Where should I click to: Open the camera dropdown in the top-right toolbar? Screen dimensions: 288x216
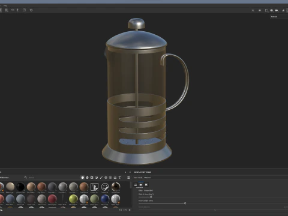point(277,10)
